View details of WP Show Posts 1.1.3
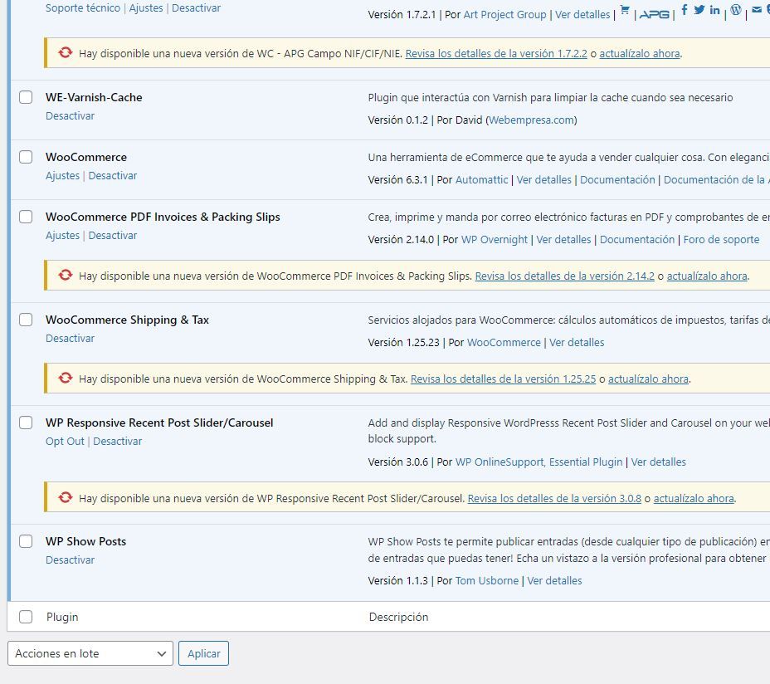Image resolution: width=770 pixels, height=684 pixels. pyautogui.click(x=554, y=581)
